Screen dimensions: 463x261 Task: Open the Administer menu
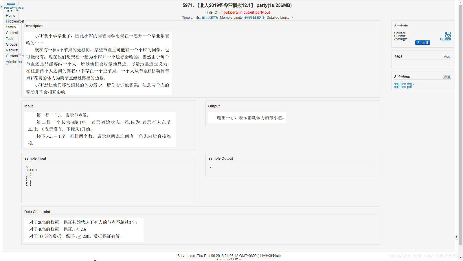pyautogui.click(x=14, y=62)
